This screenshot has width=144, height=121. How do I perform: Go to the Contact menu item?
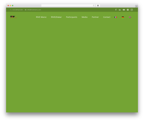(107, 17)
